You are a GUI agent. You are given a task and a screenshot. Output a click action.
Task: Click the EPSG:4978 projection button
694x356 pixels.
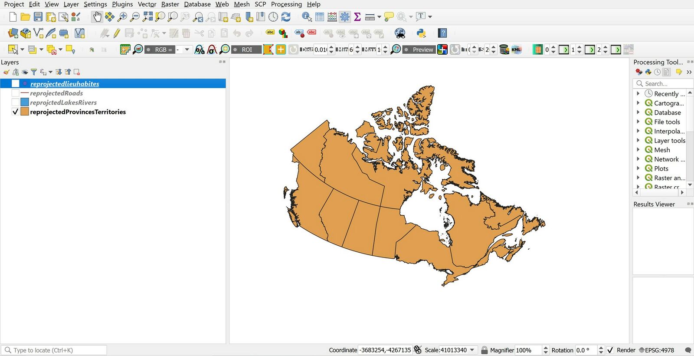657,350
